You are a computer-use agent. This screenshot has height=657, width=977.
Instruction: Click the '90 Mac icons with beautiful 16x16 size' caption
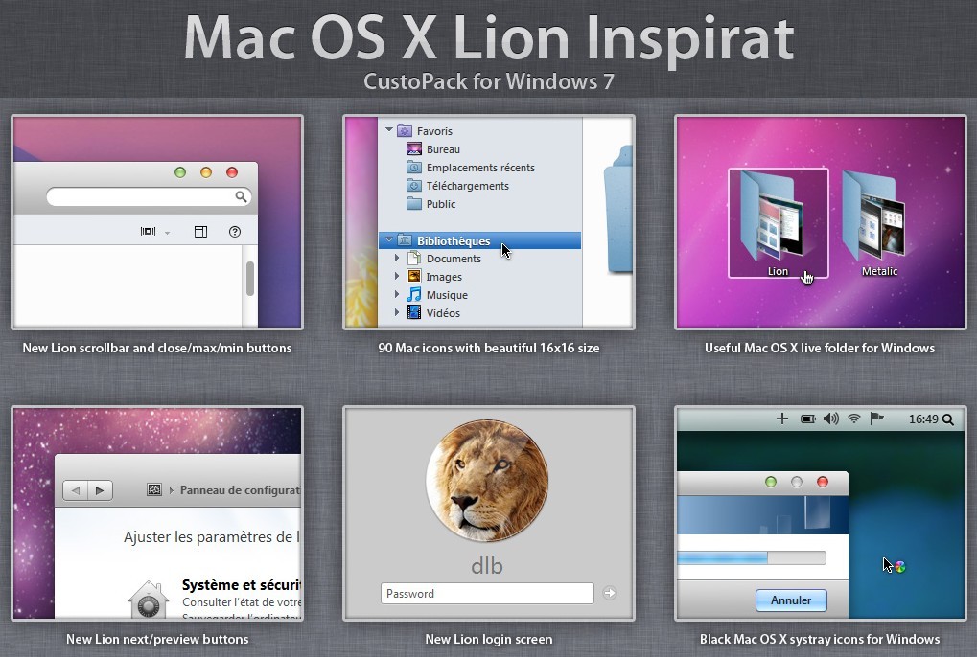(x=489, y=348)
